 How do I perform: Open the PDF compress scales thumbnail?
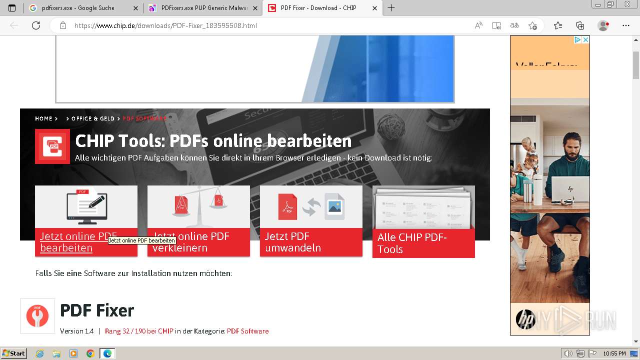[x=198, y=207]
